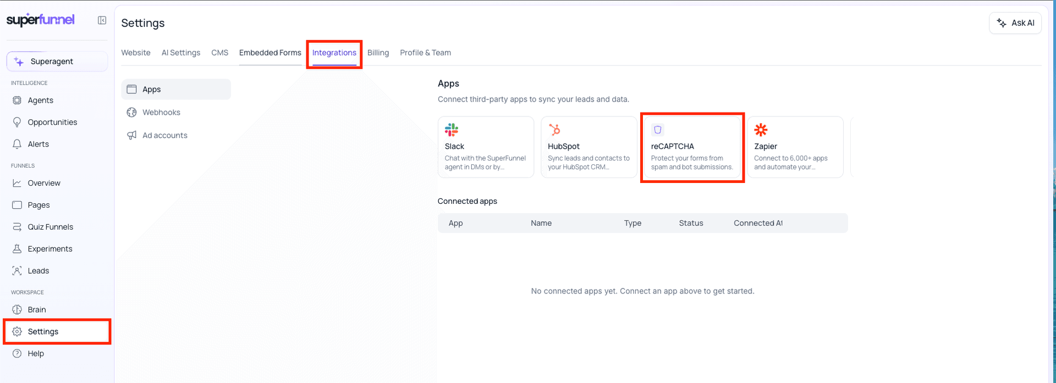The image size is (1056, 383).
Task: Select the Embedded Forms tab
Action: coord(270,53)
